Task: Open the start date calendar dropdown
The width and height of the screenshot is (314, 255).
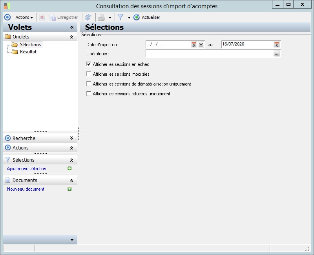Action: pos(201,44)
